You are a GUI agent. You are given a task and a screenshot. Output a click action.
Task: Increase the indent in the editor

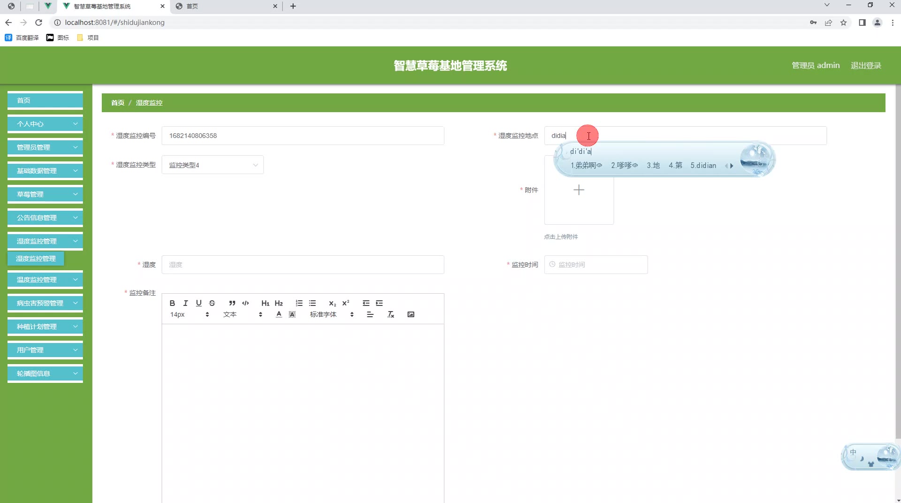379,303
